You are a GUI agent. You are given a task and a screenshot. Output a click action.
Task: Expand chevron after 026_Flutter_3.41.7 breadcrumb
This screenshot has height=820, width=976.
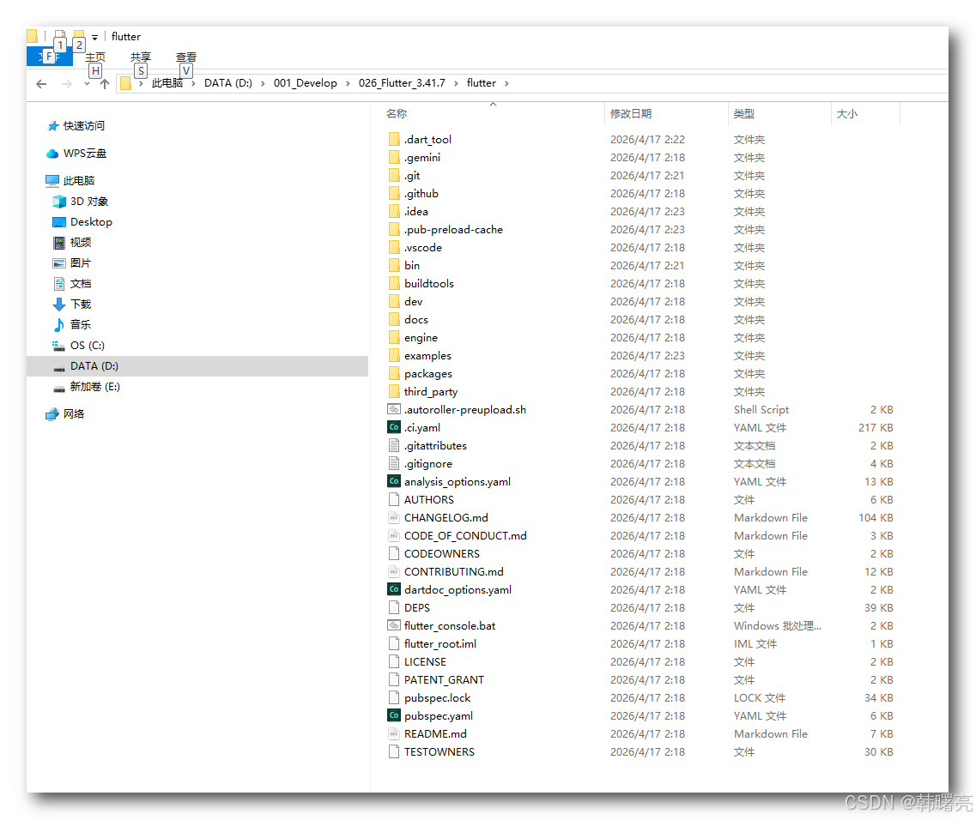[x=457, y=83]
